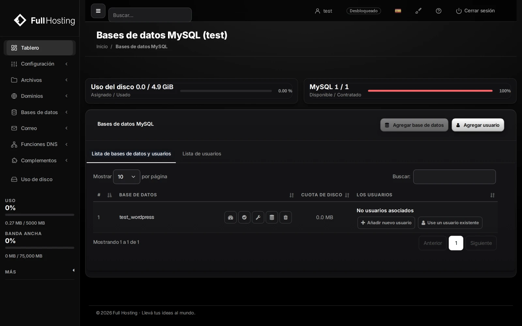The image size is (522, 326).
Task: Expand the Bases de datos sidebar menu
Action: (x=39, y=112)
